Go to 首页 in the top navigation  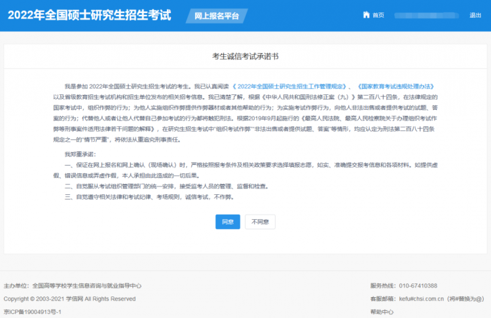(x=378, y=15)
